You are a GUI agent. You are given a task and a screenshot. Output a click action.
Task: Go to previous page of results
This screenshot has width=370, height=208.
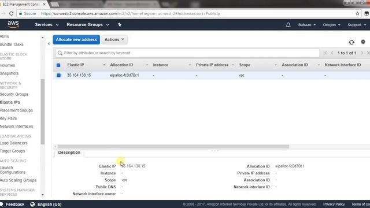332,53
